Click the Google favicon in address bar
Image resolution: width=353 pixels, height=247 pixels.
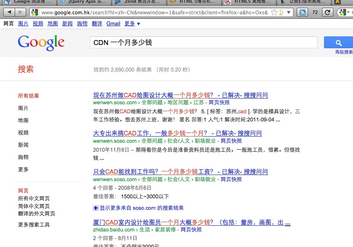click(x=35, y=12)
